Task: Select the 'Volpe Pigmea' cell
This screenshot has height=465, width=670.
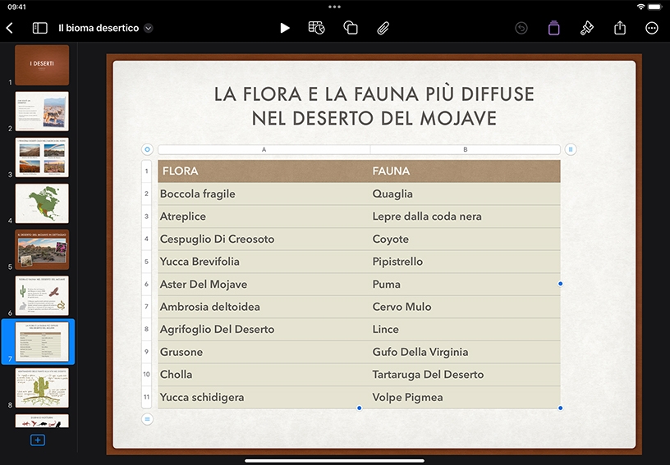Action: 466,397
